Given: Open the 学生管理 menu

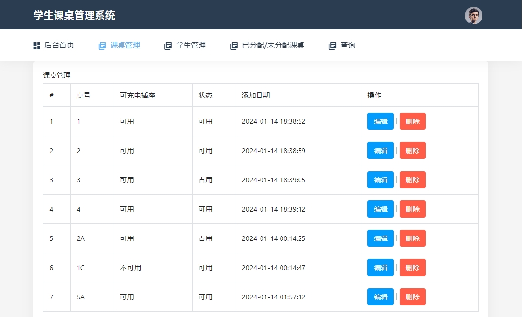Looking at the screenshot, I should pos(191,45).
